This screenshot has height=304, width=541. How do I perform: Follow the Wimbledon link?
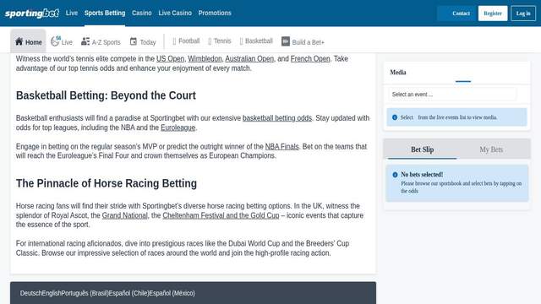pos(205,59)
